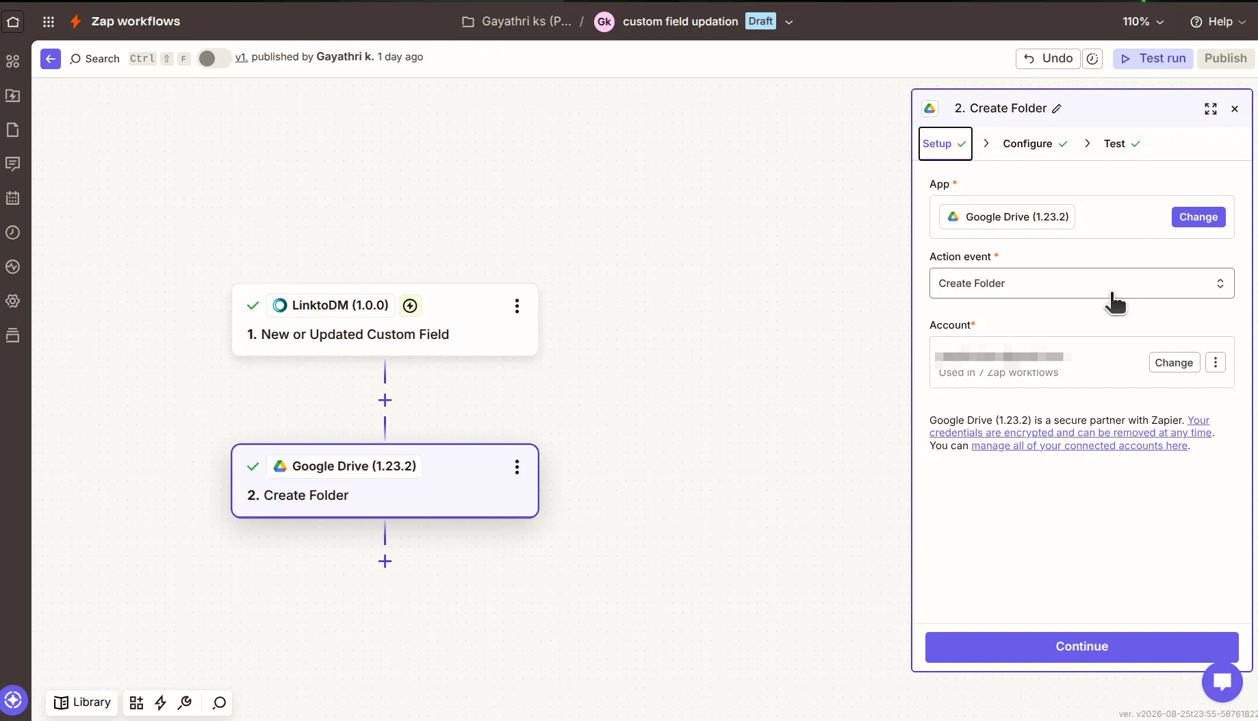Image resolution: width=1258 pixels, height=721 pixels.
Task: Switch to the Setup tab
Action: click(945, 144)
